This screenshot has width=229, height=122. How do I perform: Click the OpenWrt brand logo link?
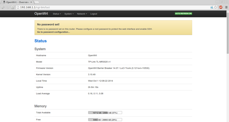point(41,13)
